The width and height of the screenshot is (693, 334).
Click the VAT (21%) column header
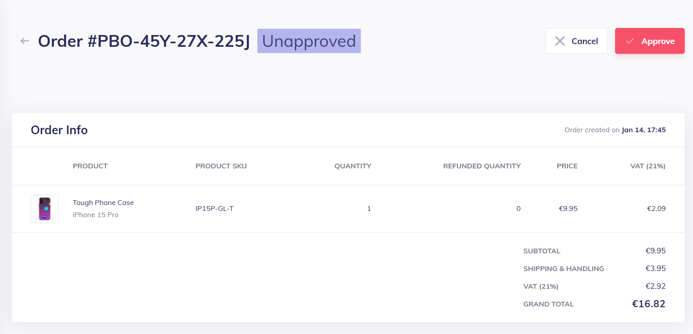648,166
